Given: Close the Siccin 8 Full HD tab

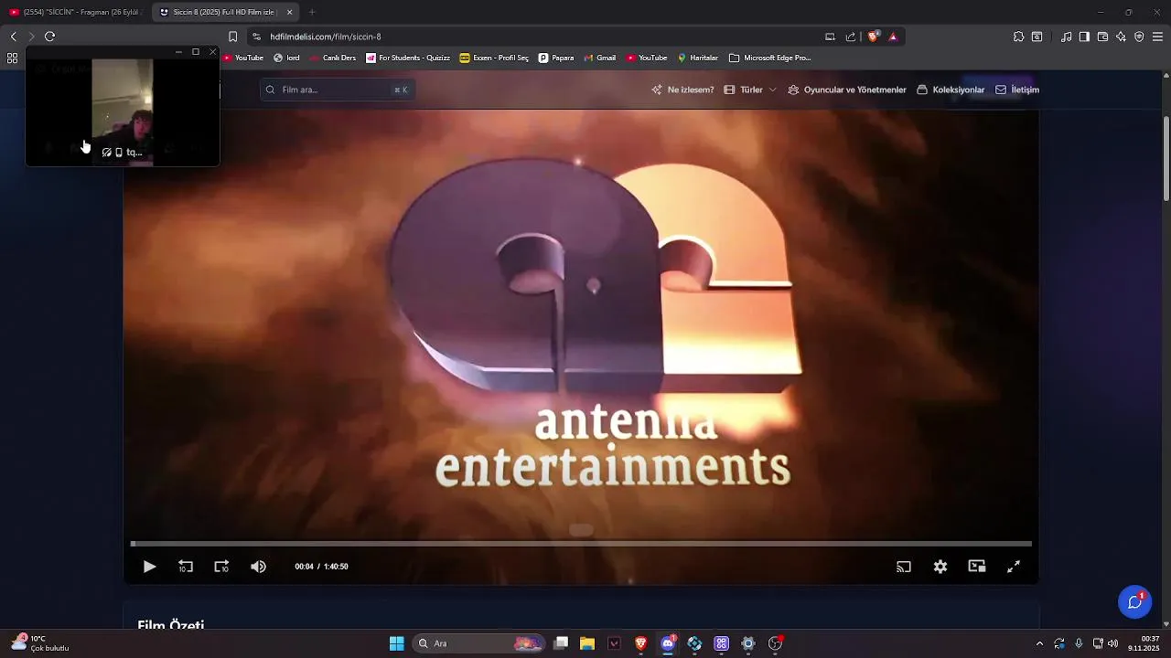Looking at the screenshot, I should [290, 12].
